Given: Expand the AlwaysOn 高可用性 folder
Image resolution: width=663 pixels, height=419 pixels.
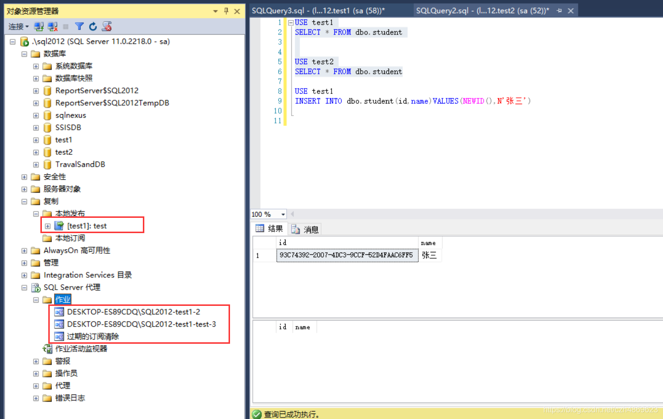Looking at the screenshot, I should click(24, 251).
